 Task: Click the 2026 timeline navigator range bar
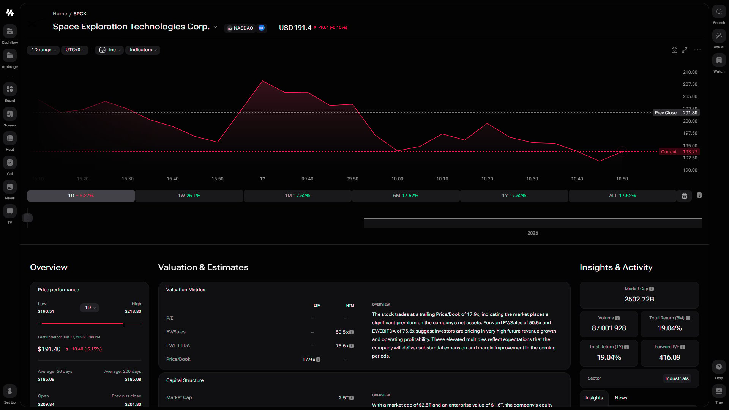pos(533,223)
